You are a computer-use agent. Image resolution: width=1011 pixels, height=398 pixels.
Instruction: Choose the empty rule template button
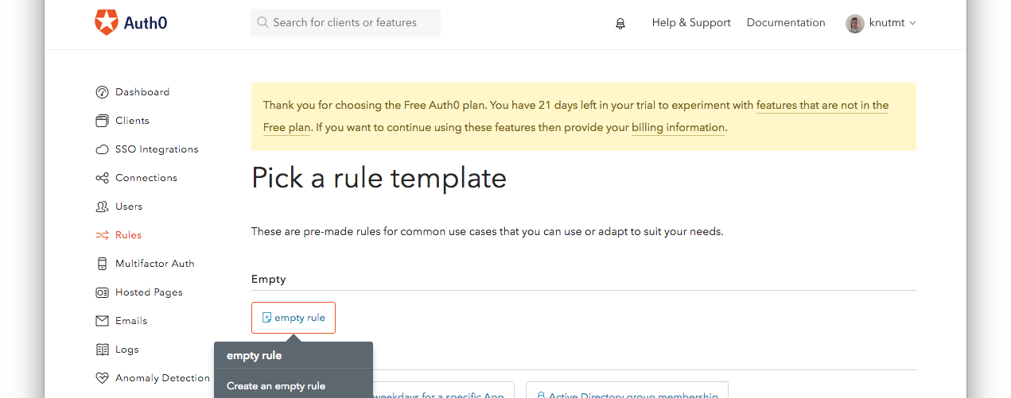point(294,318)
